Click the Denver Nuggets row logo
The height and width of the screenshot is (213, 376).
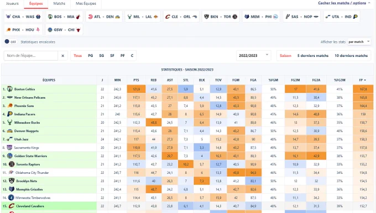pos(10,131)
